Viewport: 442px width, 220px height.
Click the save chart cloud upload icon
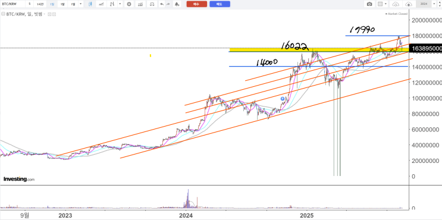click(408, 4)
